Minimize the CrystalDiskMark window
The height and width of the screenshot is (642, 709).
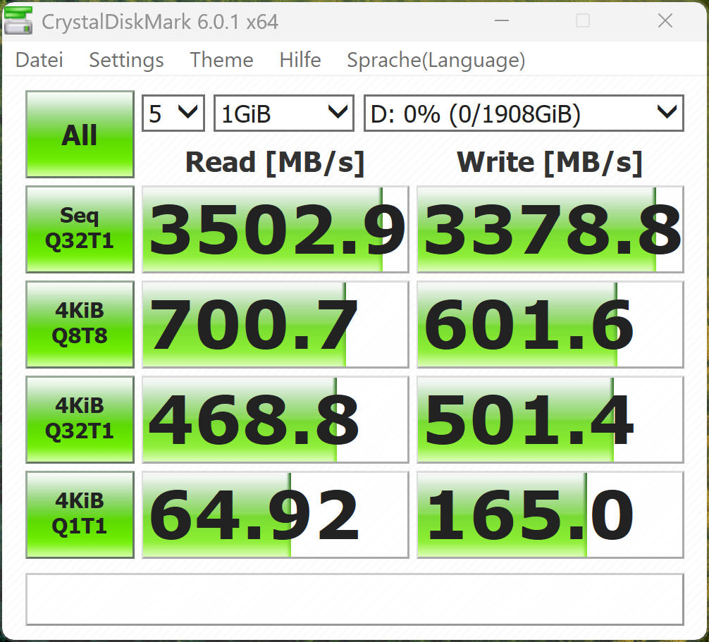(x=500, y=21)
